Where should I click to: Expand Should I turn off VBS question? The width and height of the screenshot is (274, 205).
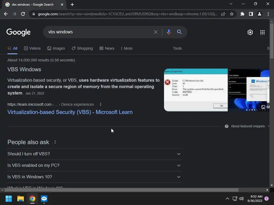[x=94, y=154]
